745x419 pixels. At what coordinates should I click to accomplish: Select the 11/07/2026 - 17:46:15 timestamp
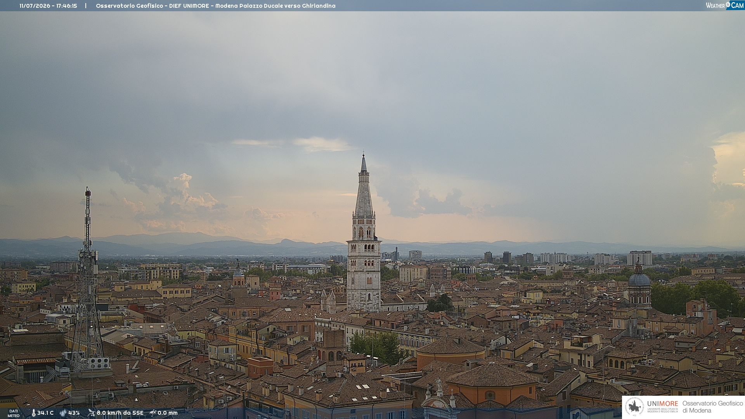(48, 6)
